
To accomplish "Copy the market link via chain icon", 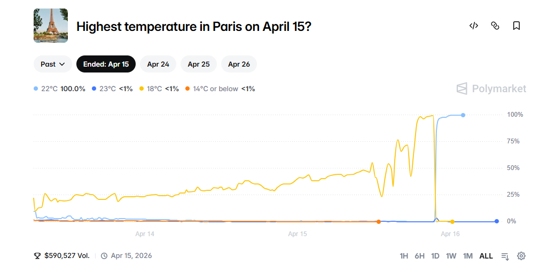I will click(x=495, y=26).
